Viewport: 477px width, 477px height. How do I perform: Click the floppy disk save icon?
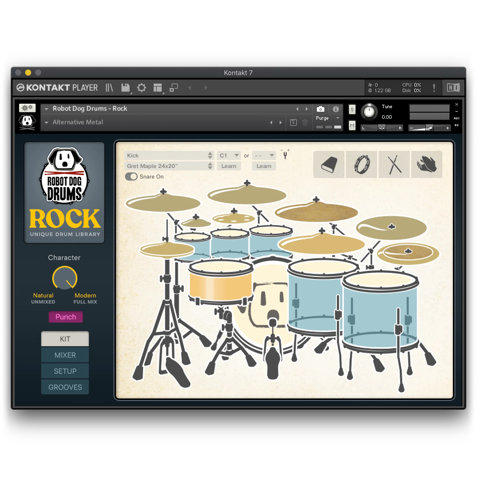(126, 88)
